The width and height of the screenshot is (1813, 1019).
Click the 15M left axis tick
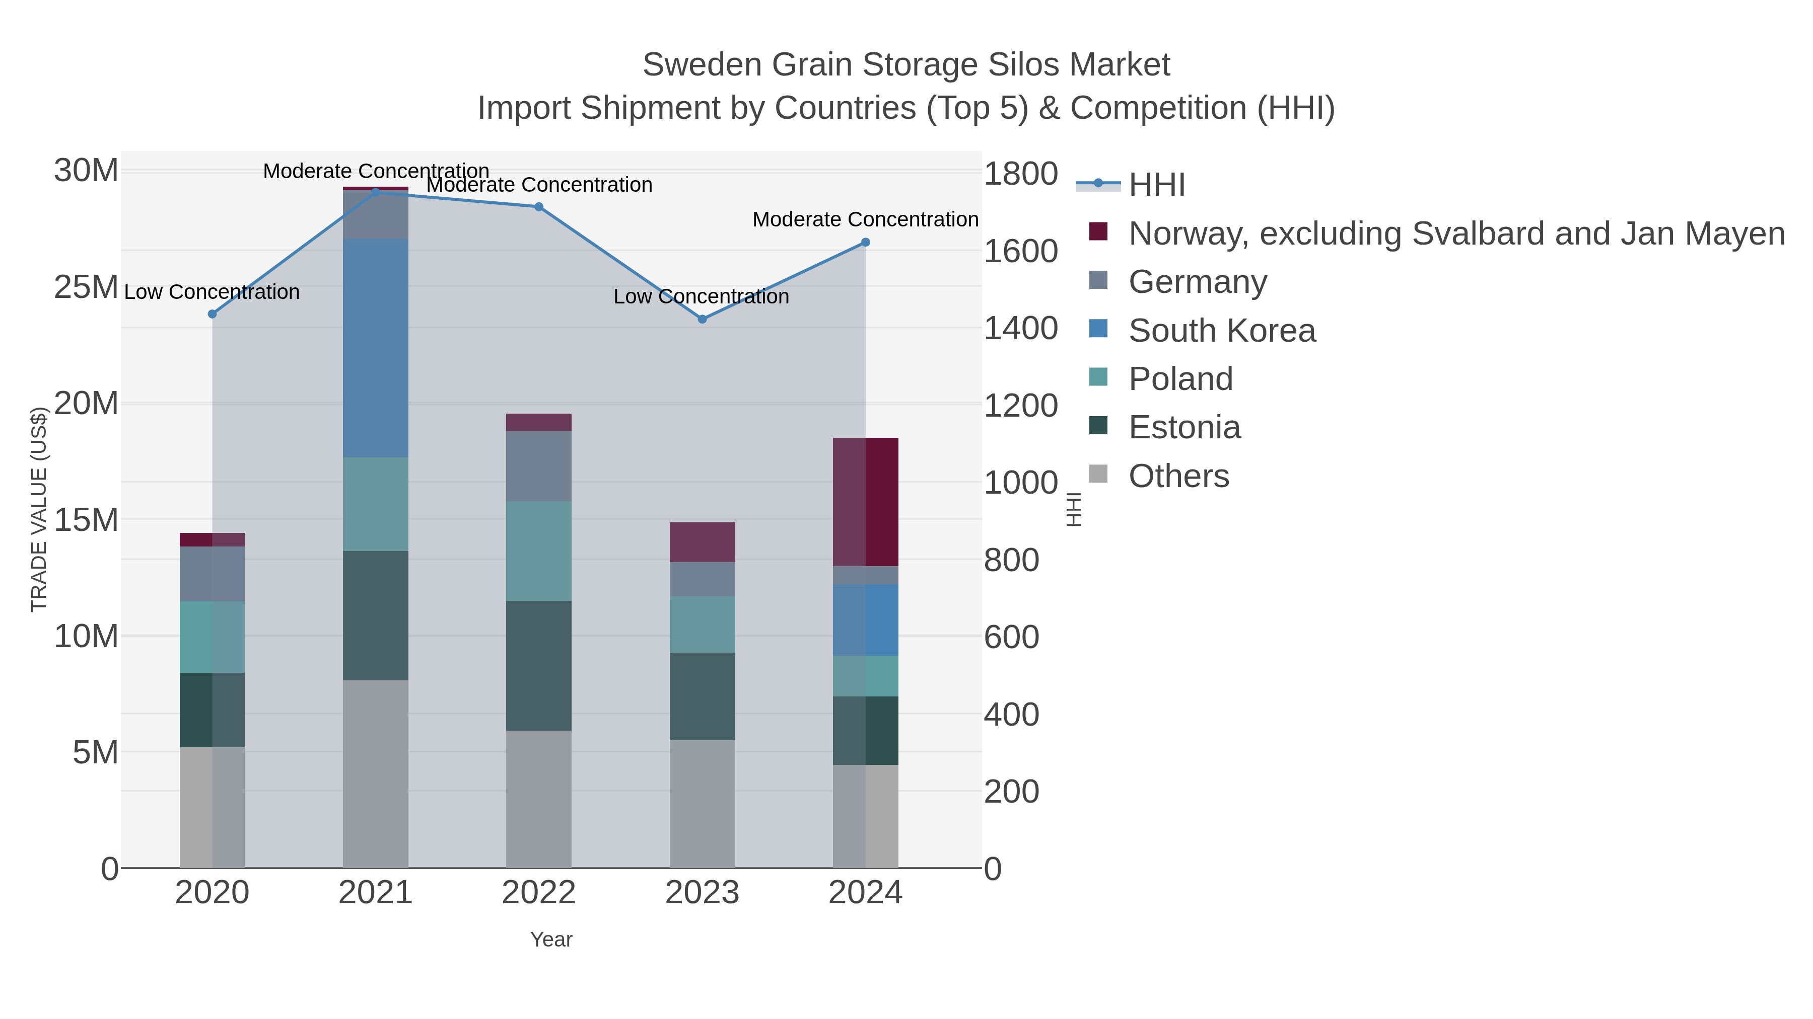pyautogui.click(x=86, y=520)
